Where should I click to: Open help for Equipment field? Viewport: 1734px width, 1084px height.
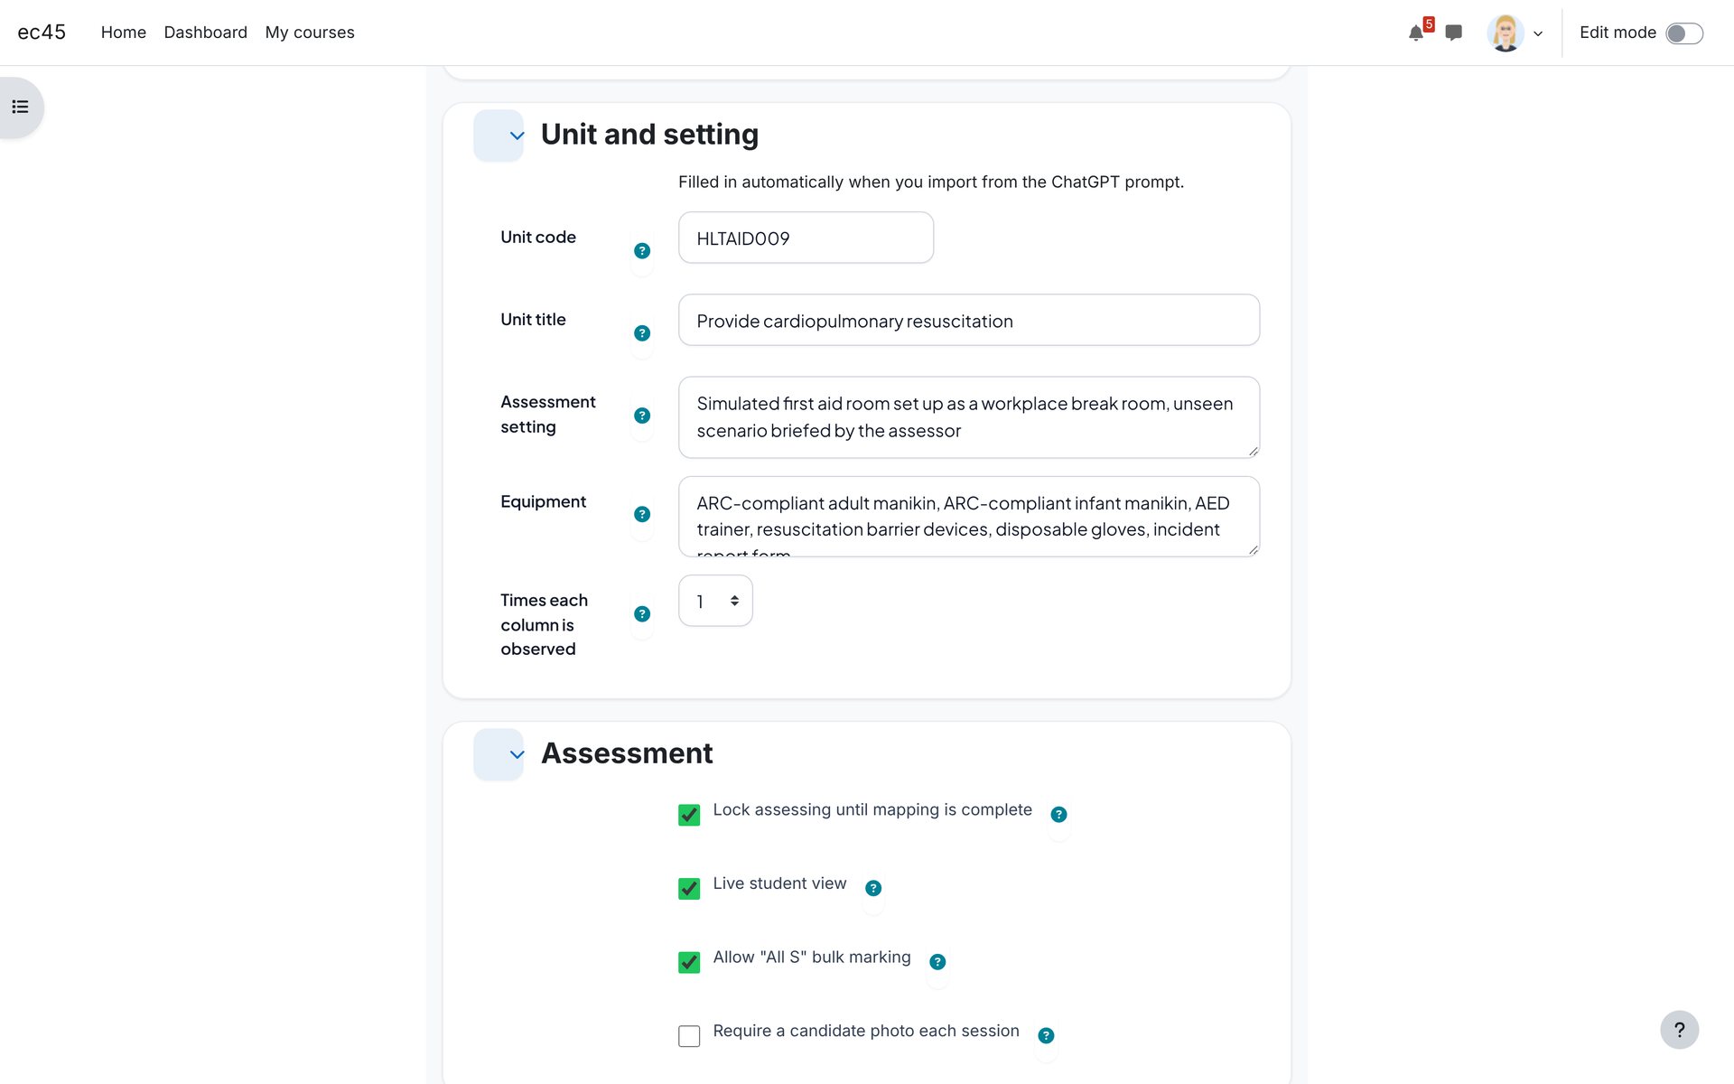[642, 514]
